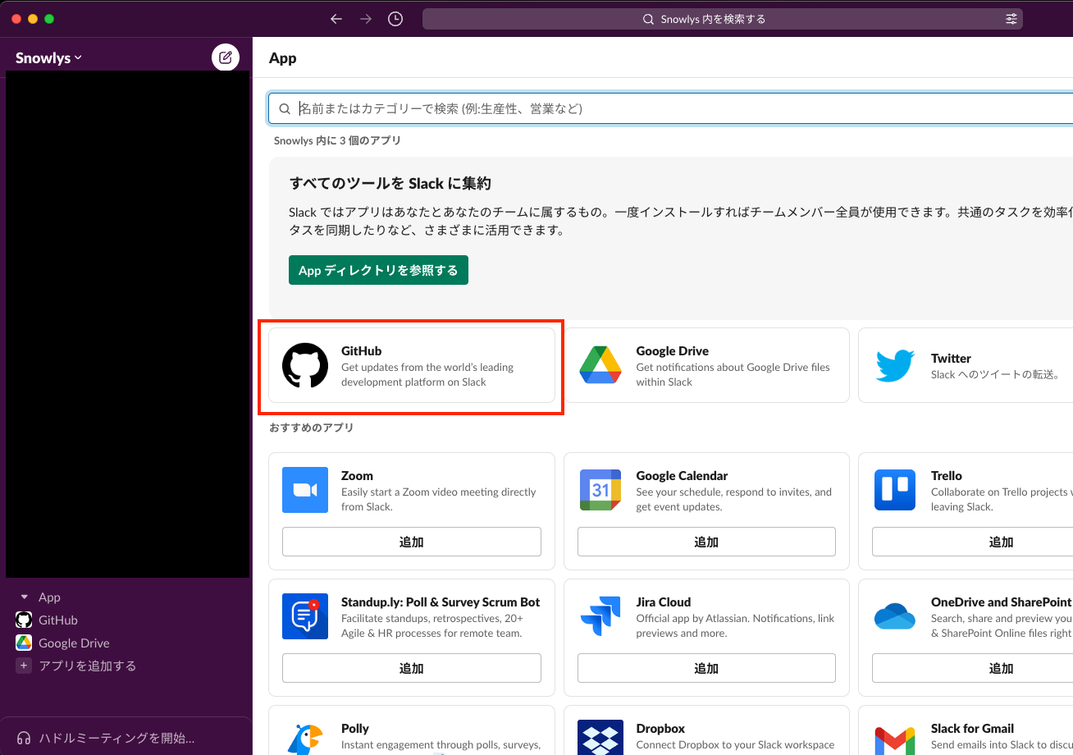The width and height of the screenshot is (1073, 755).
Task: Click the compose new message pencil icon
Action: click(226, 57)
